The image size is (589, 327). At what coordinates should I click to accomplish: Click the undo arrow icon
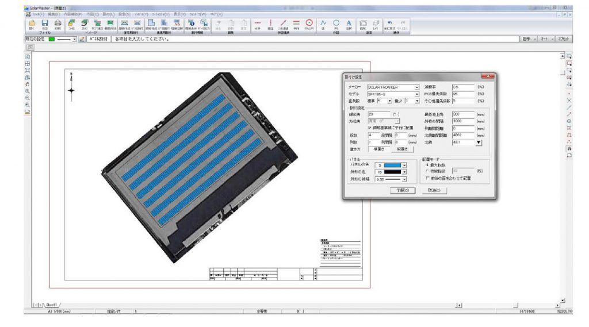(390, 24)
